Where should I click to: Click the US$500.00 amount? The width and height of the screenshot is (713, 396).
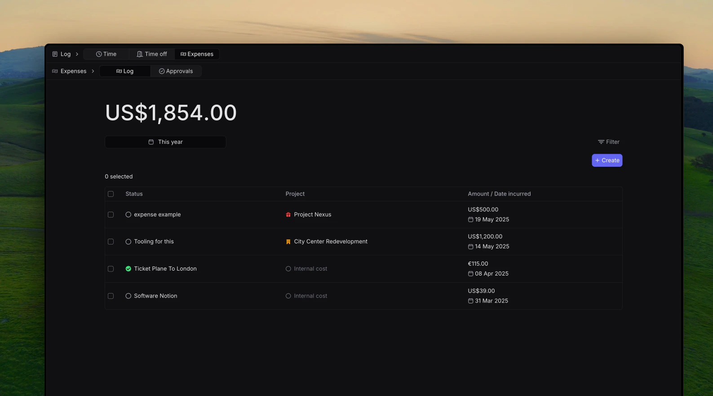coord(483,210)
